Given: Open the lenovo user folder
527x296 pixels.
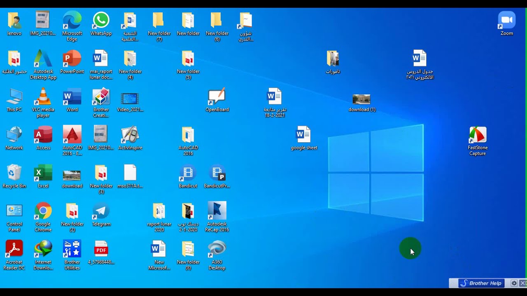Looking at the screenshot, I should coord(14,24).
